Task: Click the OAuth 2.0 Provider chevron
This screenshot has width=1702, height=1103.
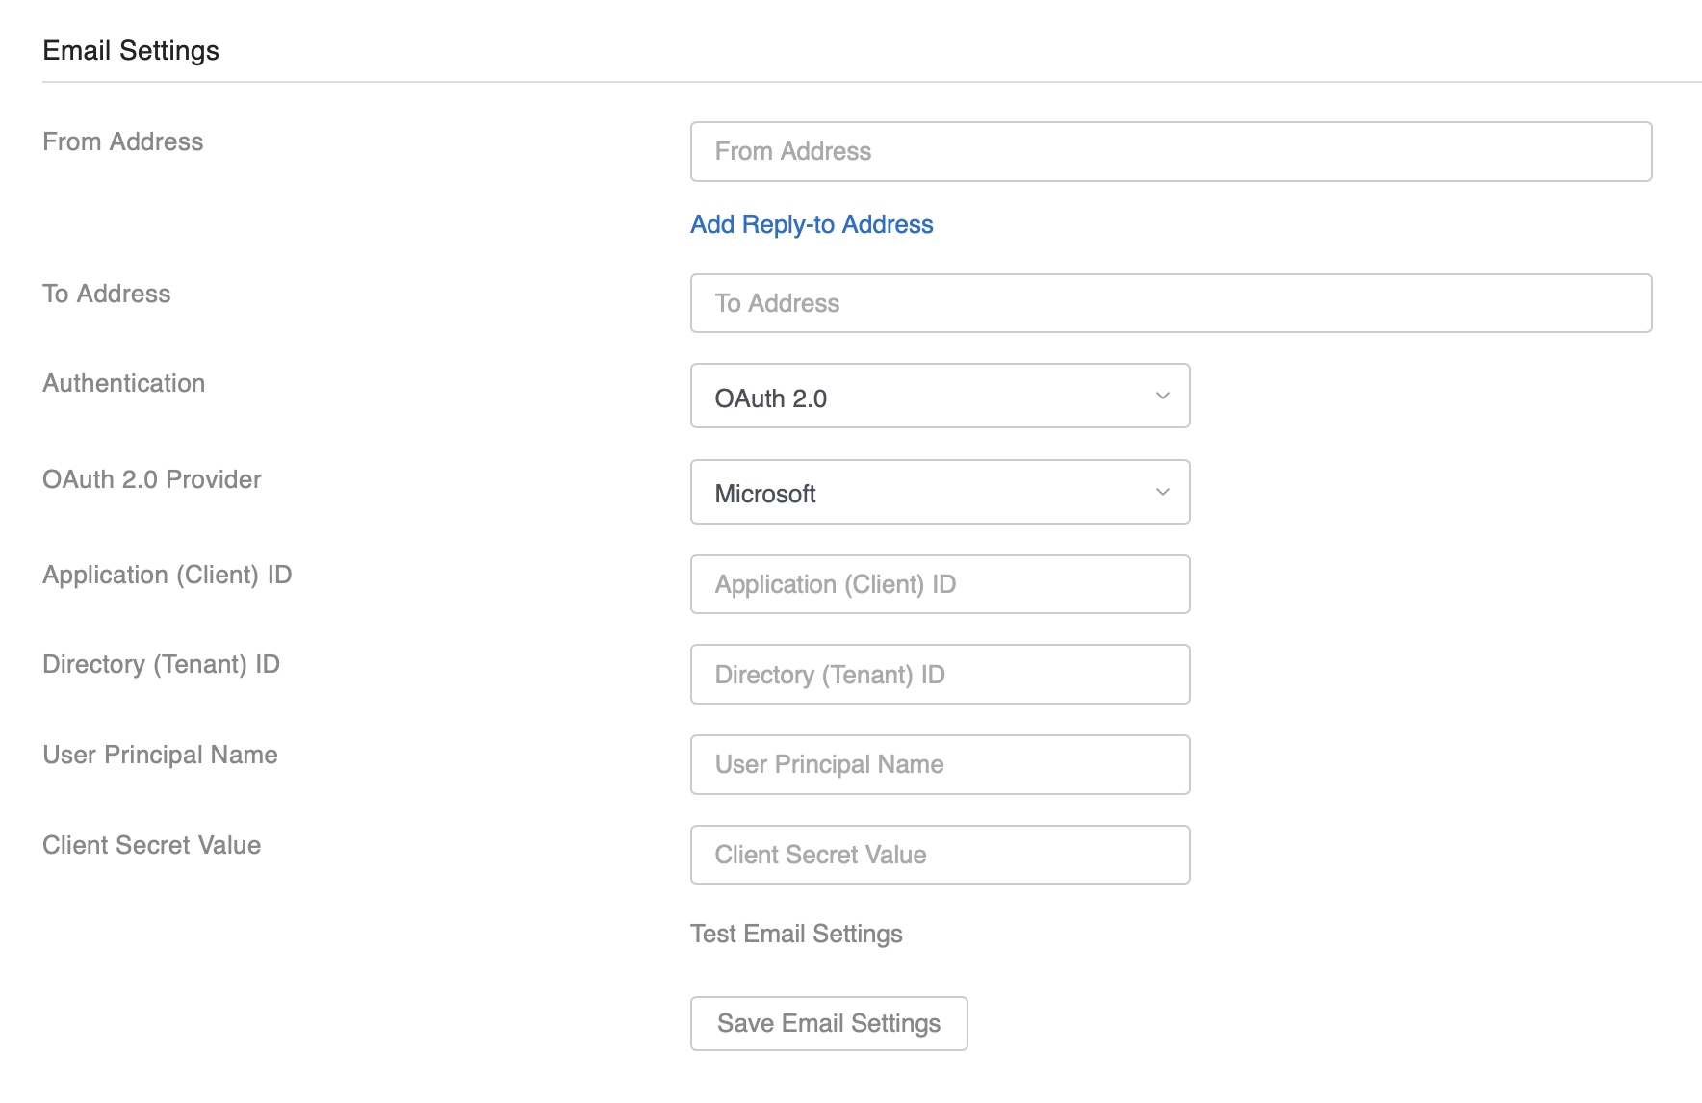Action: point(1162,492)
